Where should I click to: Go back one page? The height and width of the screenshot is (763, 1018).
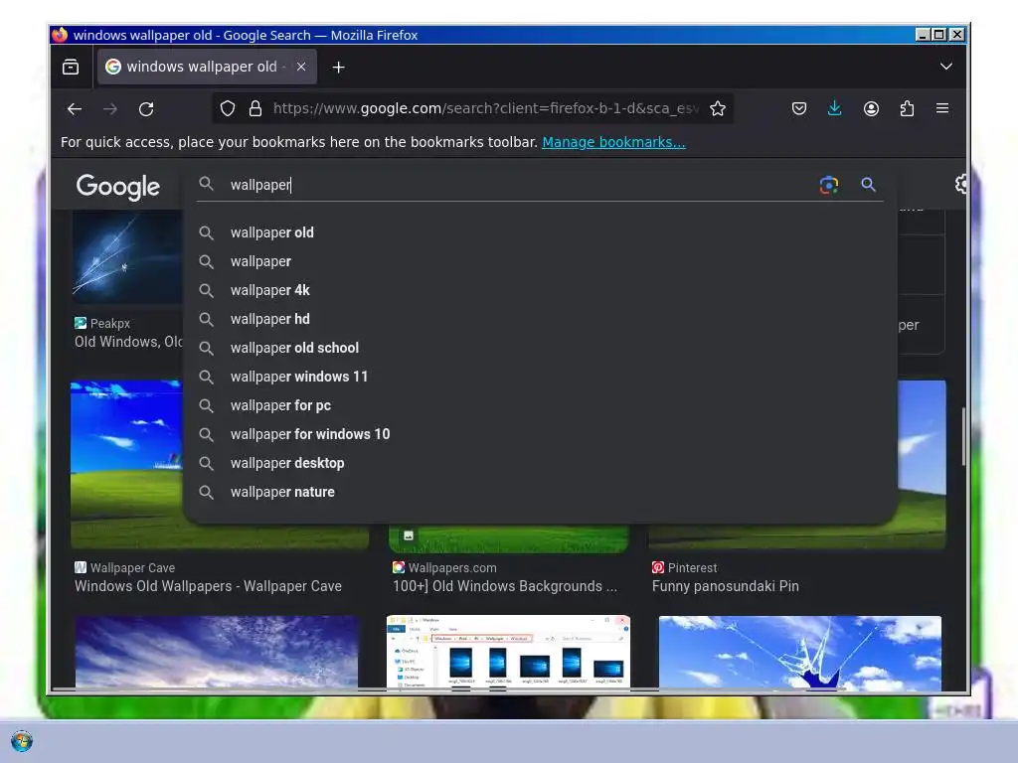pos(75,109)
